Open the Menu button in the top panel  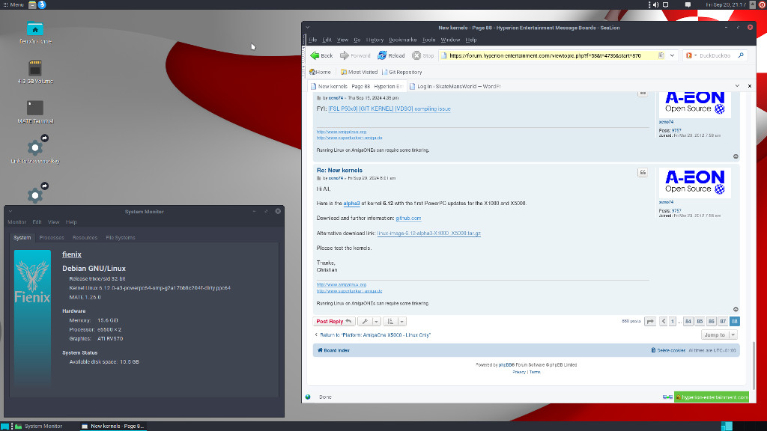click(13, 4)
